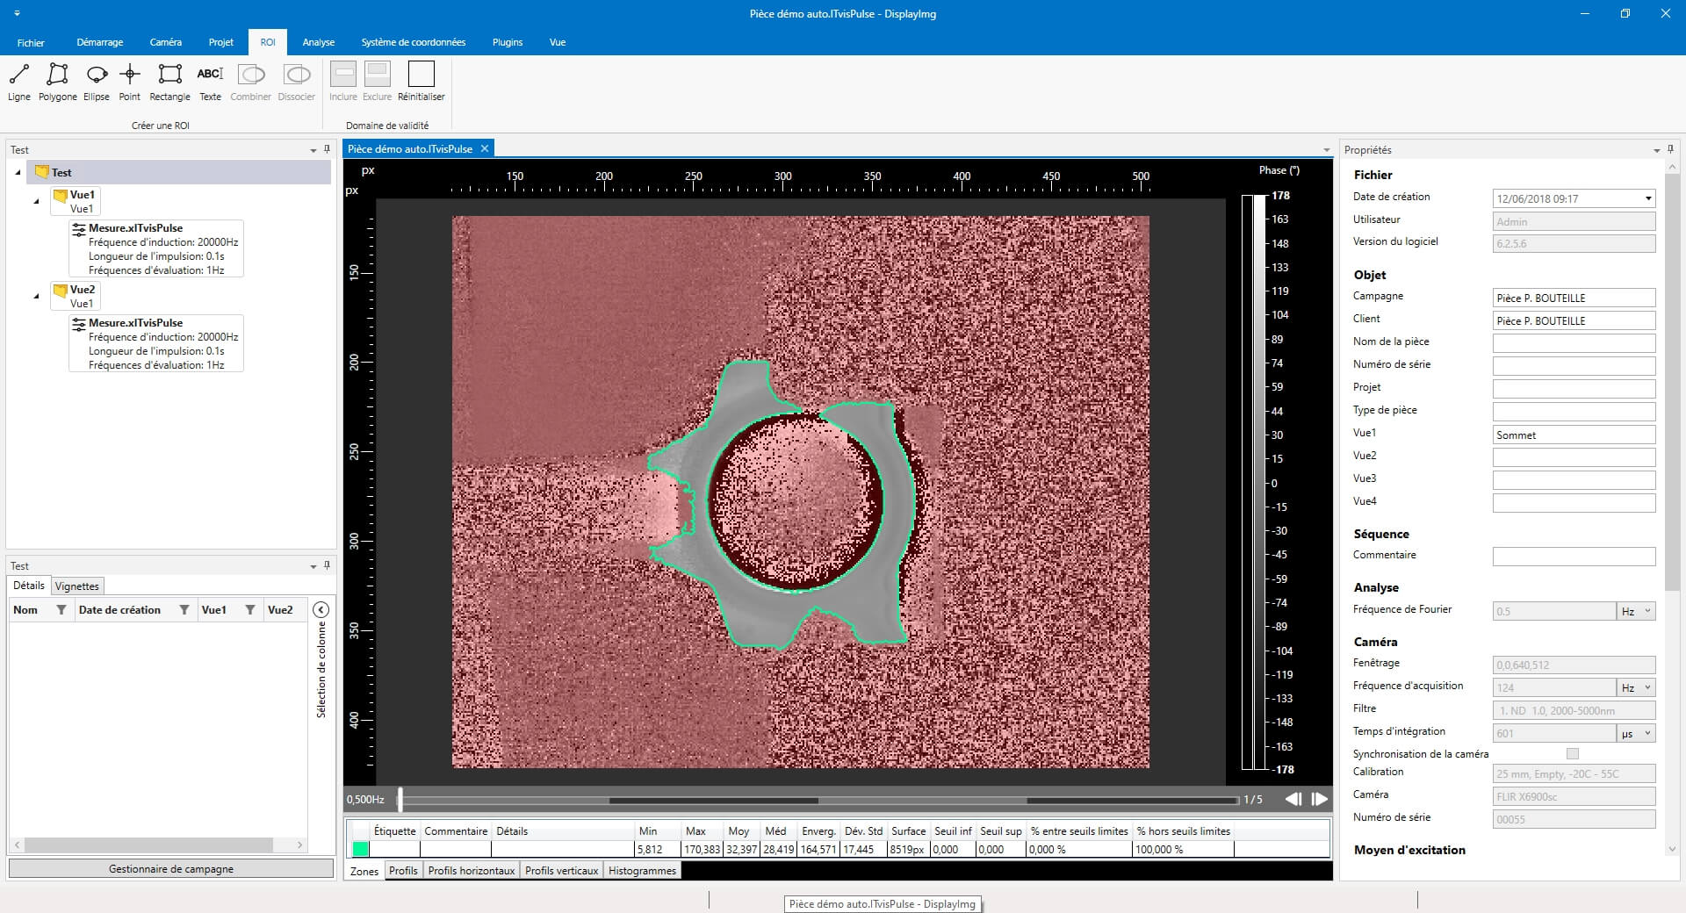1686x913 pixels.
Task: Select the Point ROI tool
Action: (x=130, y=83)
